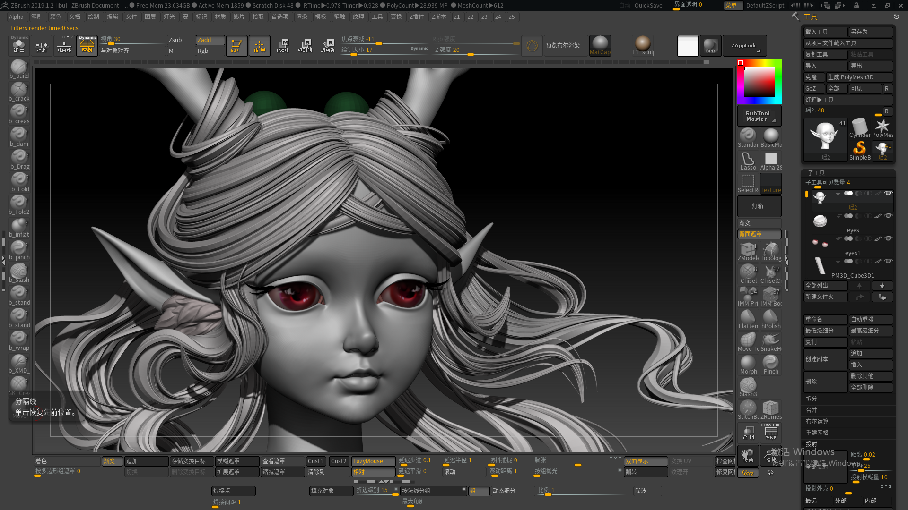
Task: Toggle 透明 transparency mode
Action: [748, 432]
